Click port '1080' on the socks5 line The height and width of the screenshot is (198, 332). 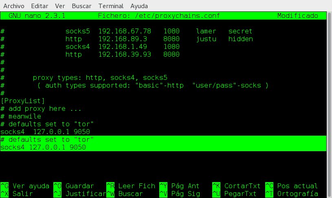coord(171,31)
